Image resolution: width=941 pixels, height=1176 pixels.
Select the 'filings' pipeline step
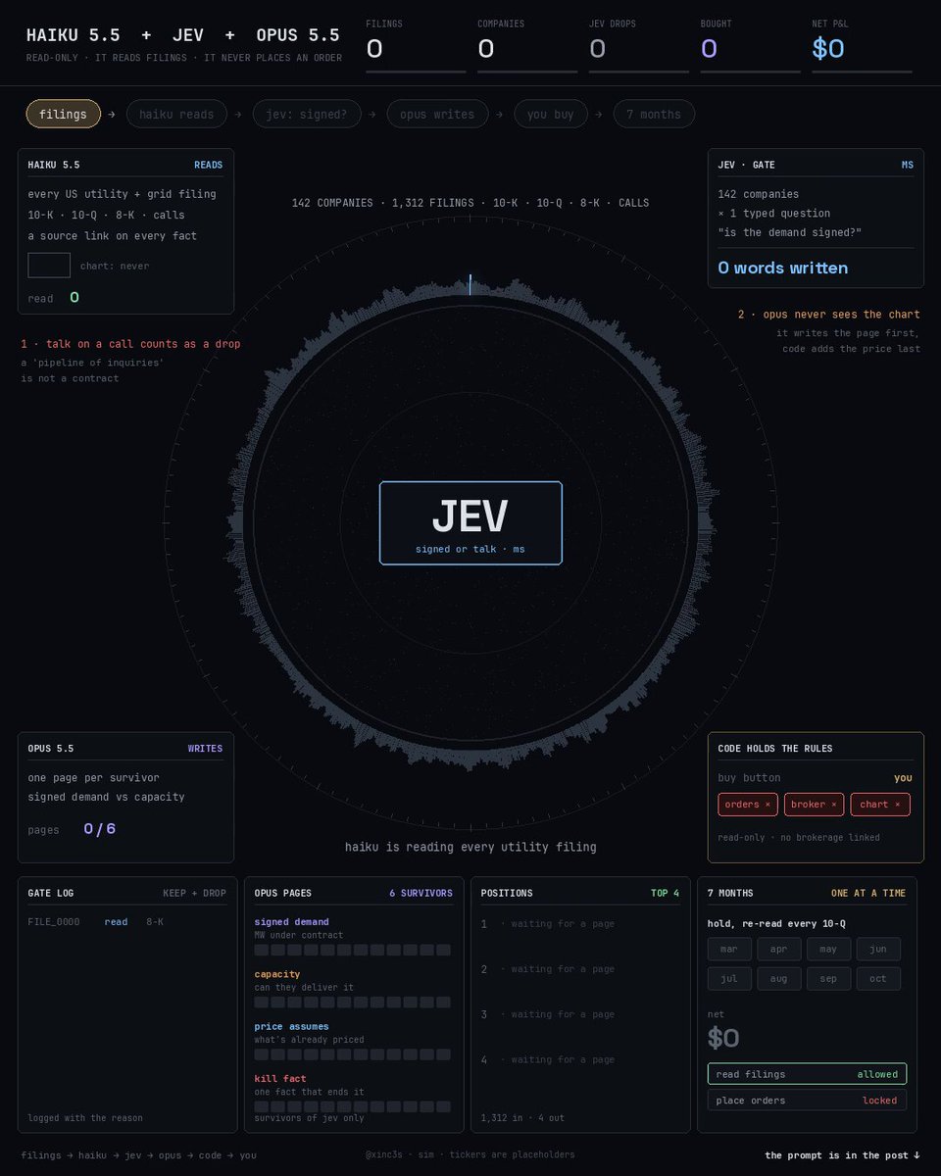63,115
